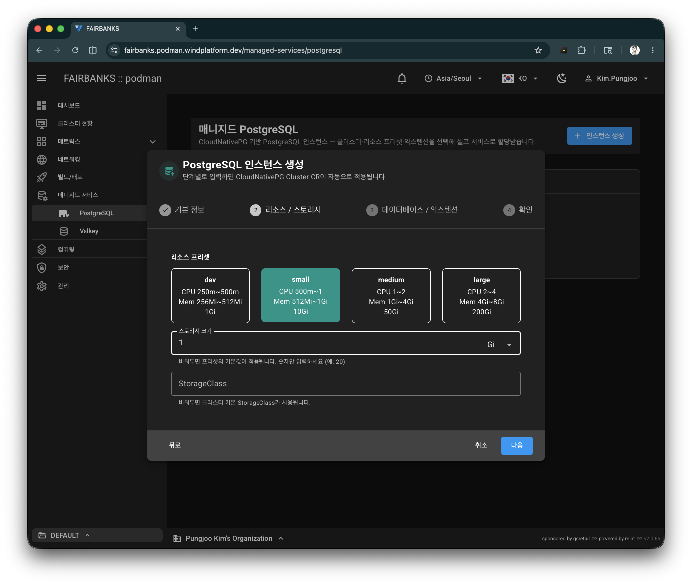
Task: Click the powered by reint link
Action: (x=616, y=539)
